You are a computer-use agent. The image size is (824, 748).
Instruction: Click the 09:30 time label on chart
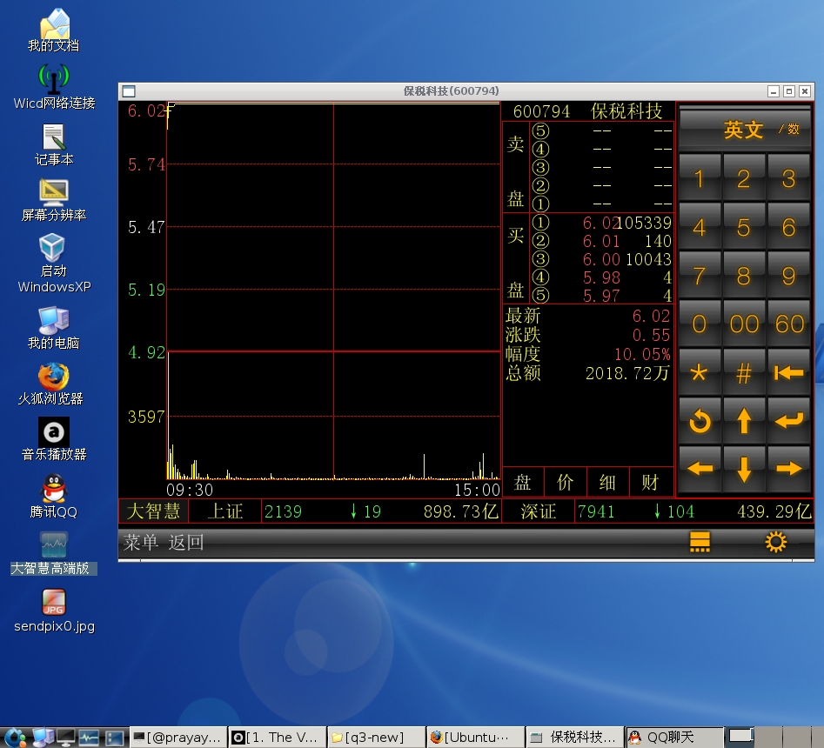click(190, 490)
